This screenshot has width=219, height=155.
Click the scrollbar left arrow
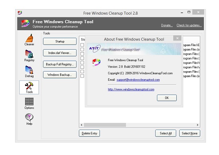tap(82, 125)
